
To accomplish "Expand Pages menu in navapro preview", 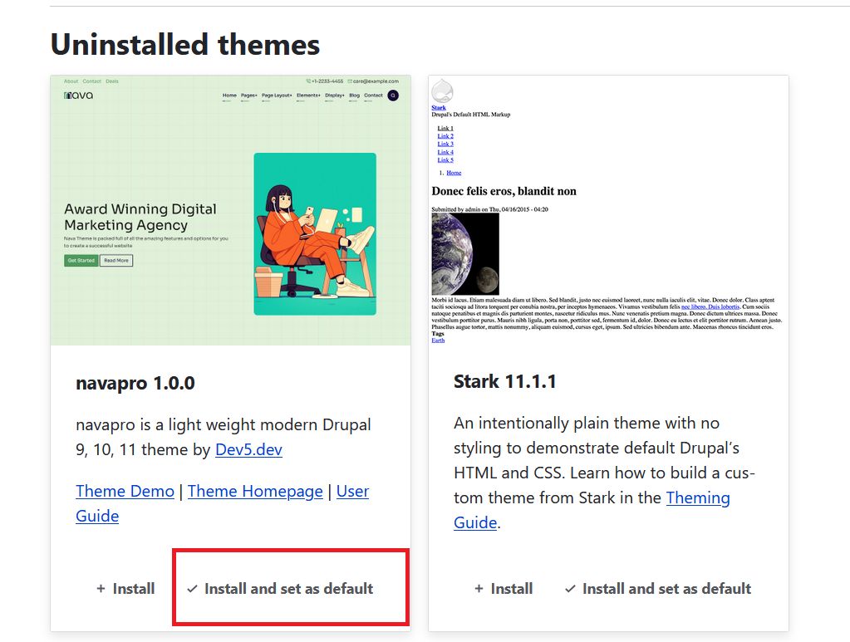I will click(x=248, y=96).
